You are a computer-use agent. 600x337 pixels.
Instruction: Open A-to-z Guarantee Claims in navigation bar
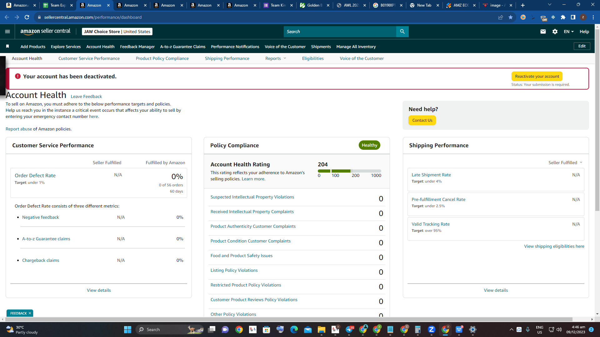[183, 46]
